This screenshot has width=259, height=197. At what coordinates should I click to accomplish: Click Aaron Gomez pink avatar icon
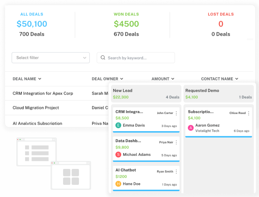[x=191, y=128]
